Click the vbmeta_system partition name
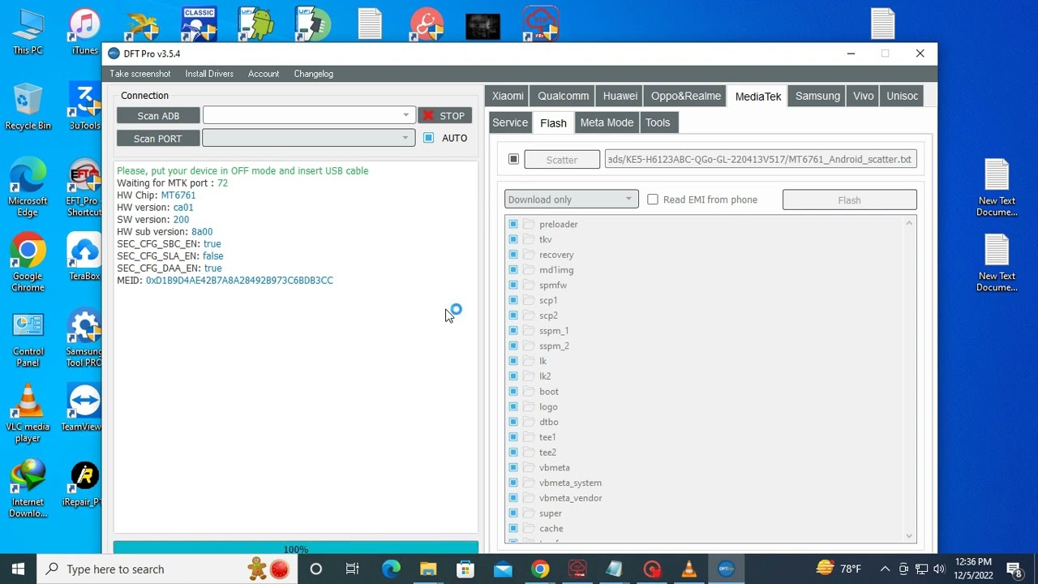This screenshot has height=584, width=1038. click(570, 483)
